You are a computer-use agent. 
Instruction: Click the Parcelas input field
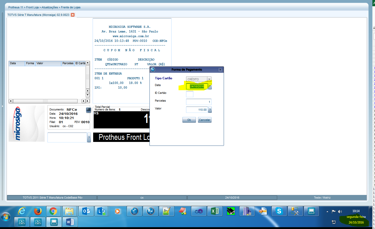click(199, 102)
